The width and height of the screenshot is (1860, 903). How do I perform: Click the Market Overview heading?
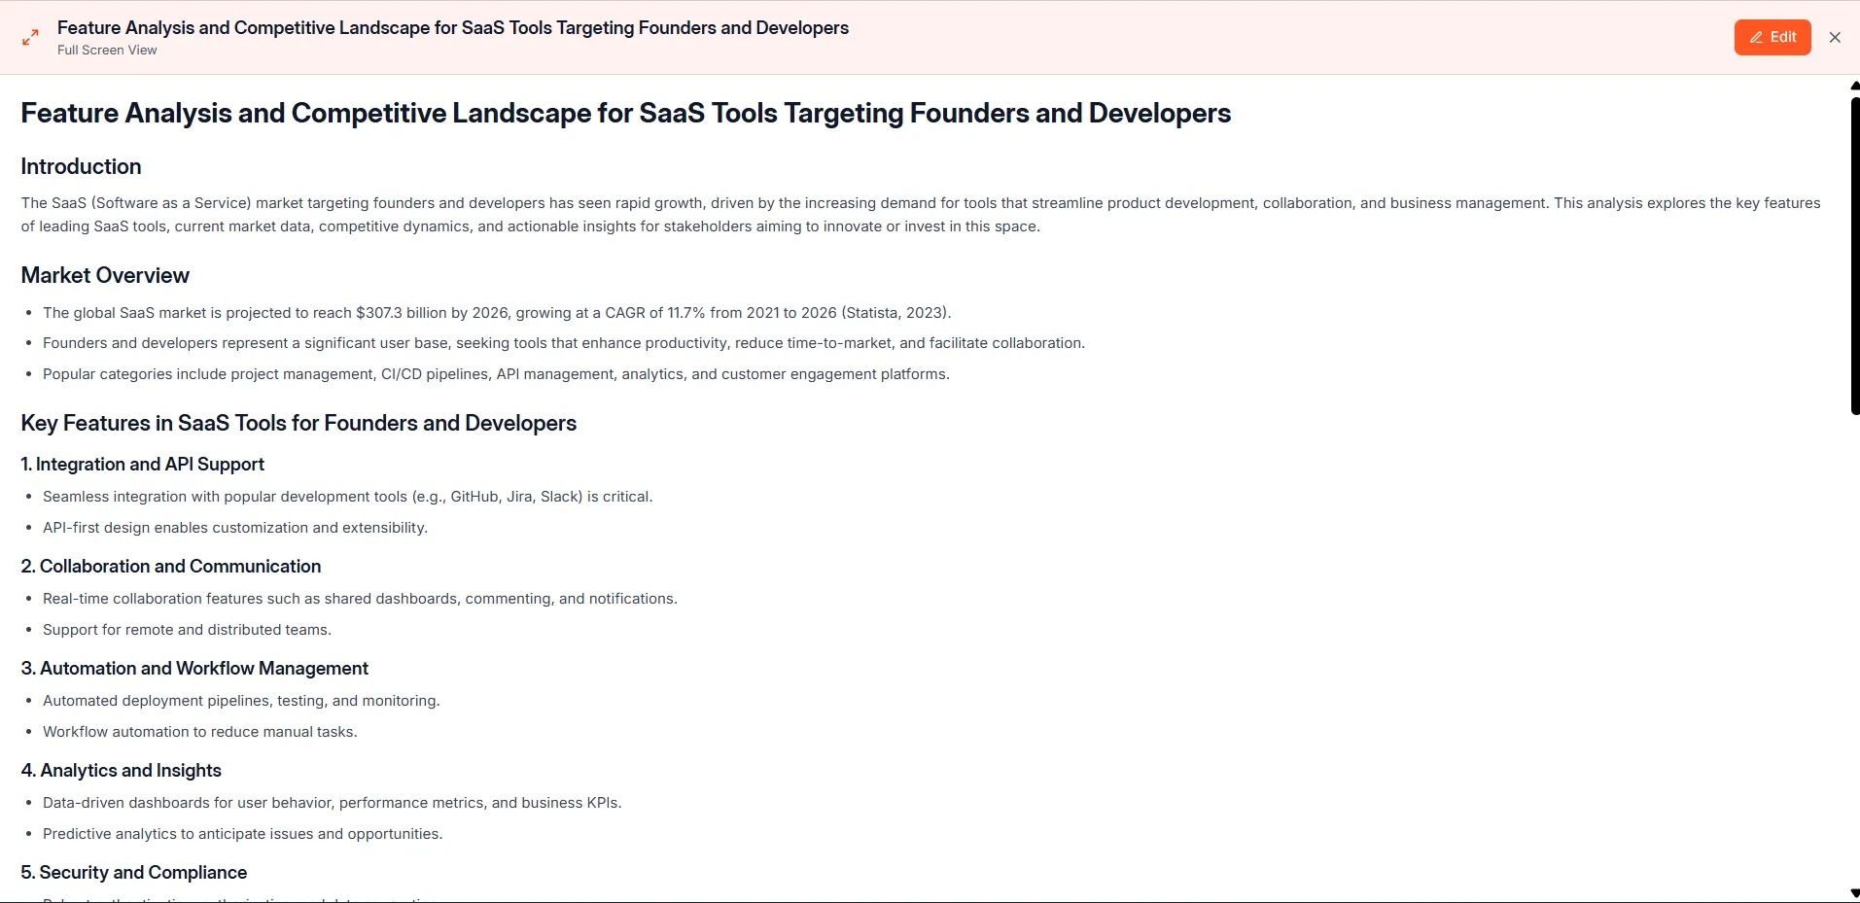coord(105,275)
